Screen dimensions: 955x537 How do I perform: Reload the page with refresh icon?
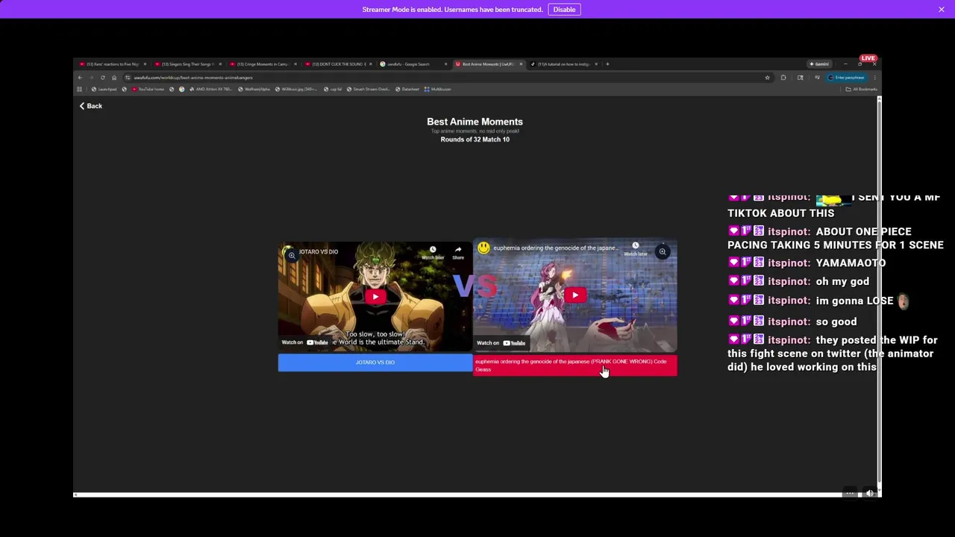click(x=103, y=78)
